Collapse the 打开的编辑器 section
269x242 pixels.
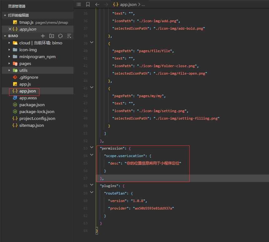(x=5, y=15)
